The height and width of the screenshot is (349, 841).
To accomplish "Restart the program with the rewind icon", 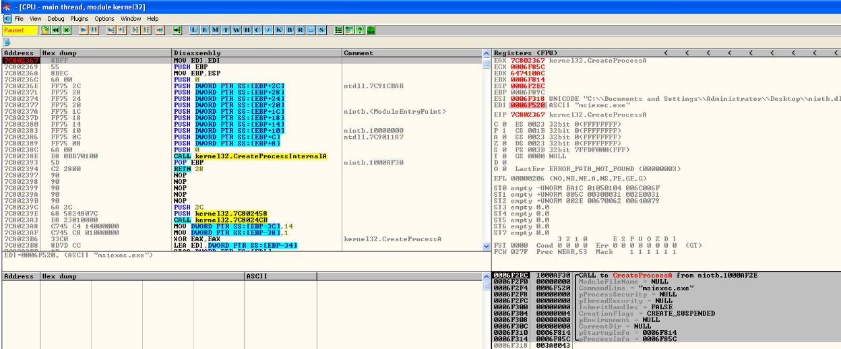I will coord(56,30).
